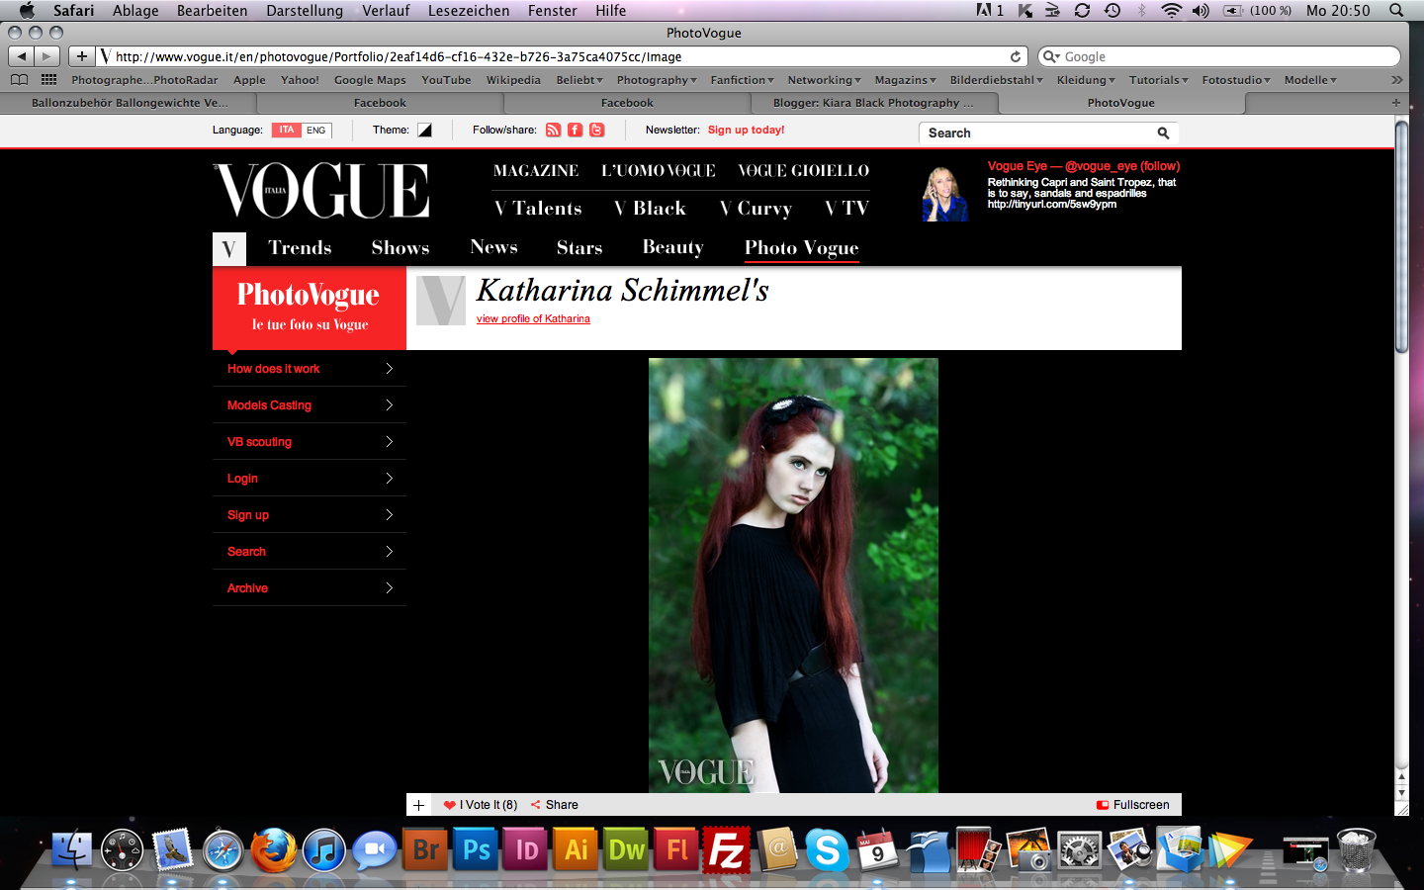Open the Trends section
The height and width of the screenshot is (890, 1424).
pyautogui.click(x=300, y=247)
